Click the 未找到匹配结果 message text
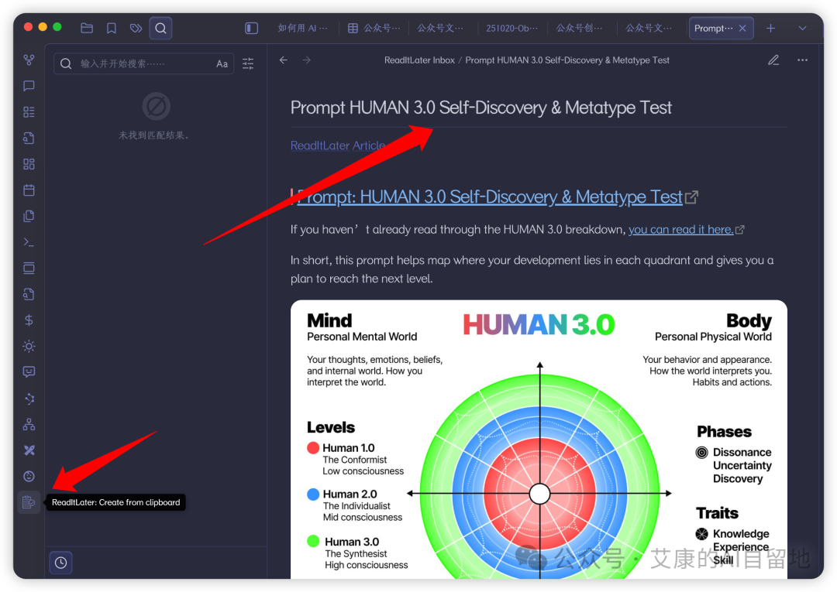The width and height of the screenshot is (837, 592). pos(154,135)
